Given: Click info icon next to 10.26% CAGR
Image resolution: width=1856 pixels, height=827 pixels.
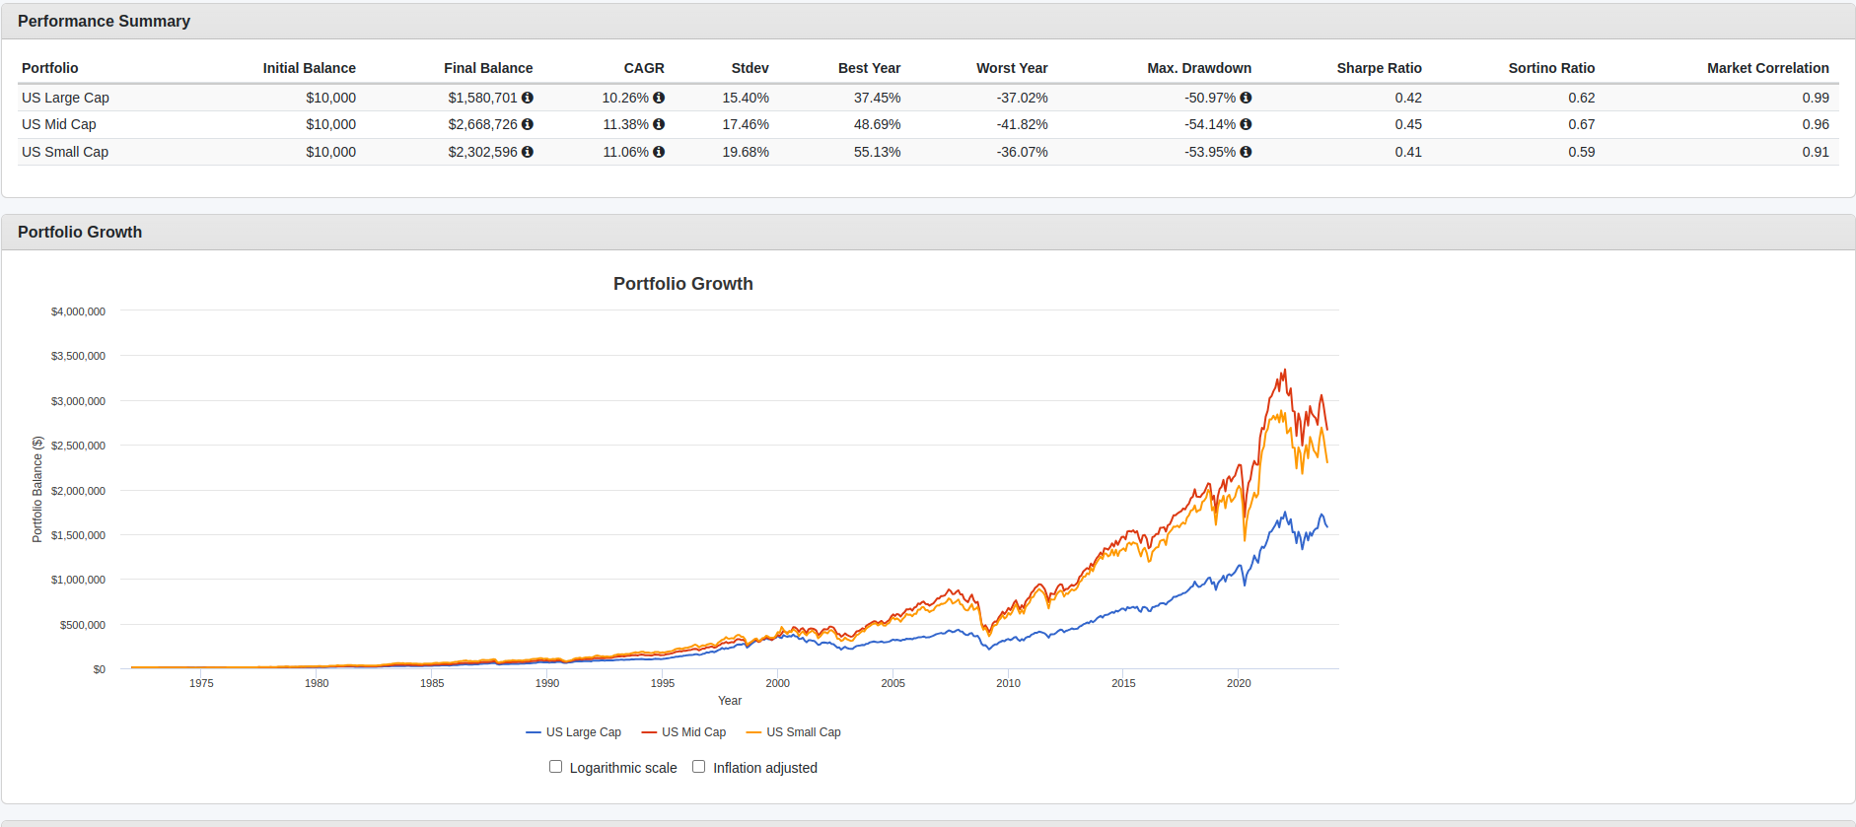Looking at the screenshot, I should point(659,98).
